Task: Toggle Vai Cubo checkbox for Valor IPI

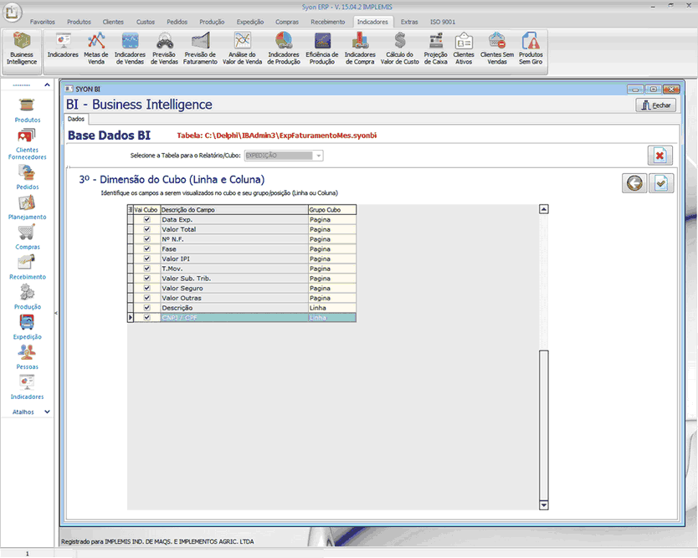Action: (x=147, y=259)
